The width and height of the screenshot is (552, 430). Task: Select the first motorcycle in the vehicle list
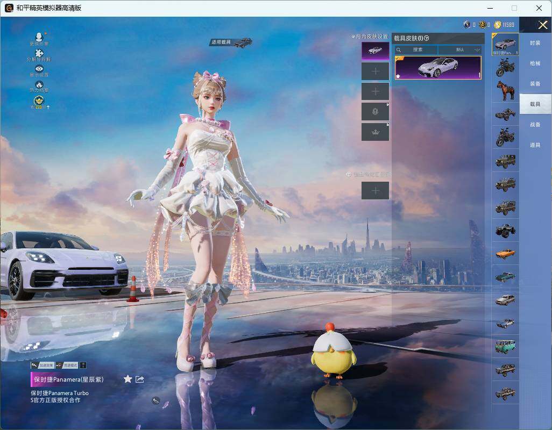(505, 68)
